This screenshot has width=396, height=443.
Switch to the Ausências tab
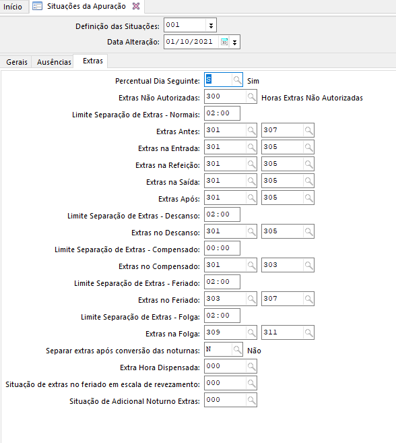54,62
